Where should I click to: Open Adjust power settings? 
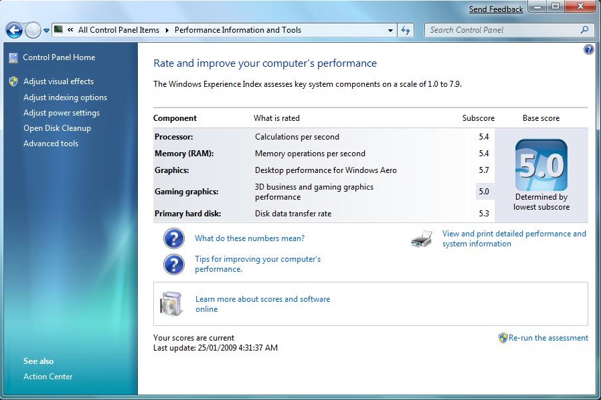tap(62, 113)
